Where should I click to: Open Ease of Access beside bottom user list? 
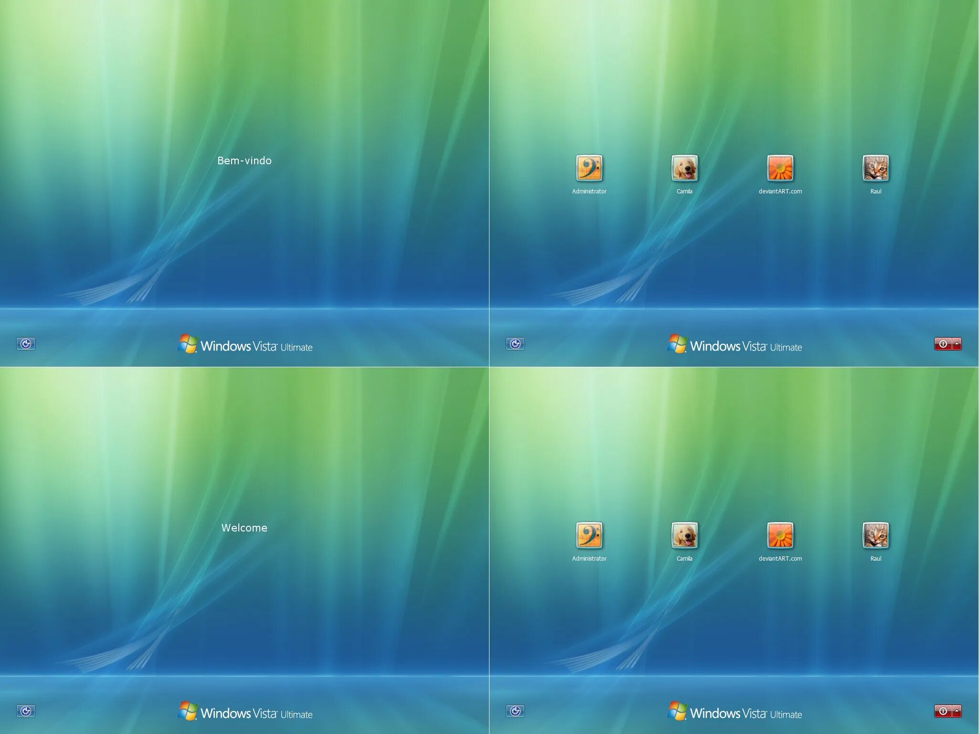pyautogui.click(x=515, y=711)
